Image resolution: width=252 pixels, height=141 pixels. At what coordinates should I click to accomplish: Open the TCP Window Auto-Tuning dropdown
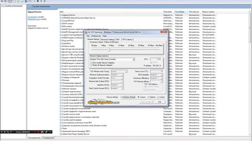pos(126,71)
